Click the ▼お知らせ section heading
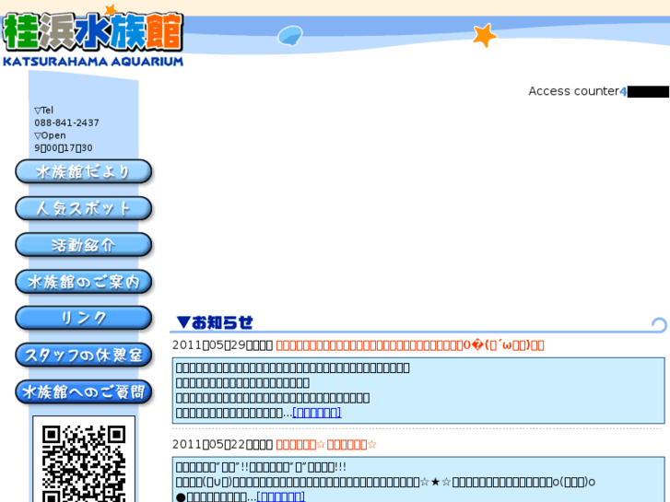The height and width of the screenshot is (502, 670). tap(215, 322)
